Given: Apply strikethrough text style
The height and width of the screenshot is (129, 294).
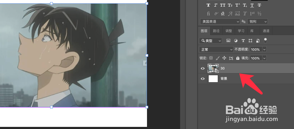Looking at the screenshot, I should pyautogui.click(x=259, y=5).
